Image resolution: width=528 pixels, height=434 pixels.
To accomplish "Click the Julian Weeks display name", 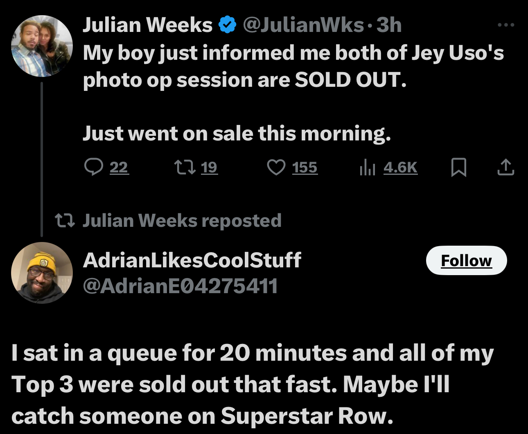I will click(147, 25).
